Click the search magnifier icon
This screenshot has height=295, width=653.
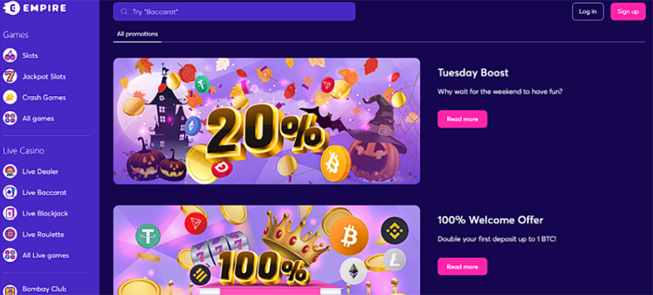click(124, 12)
